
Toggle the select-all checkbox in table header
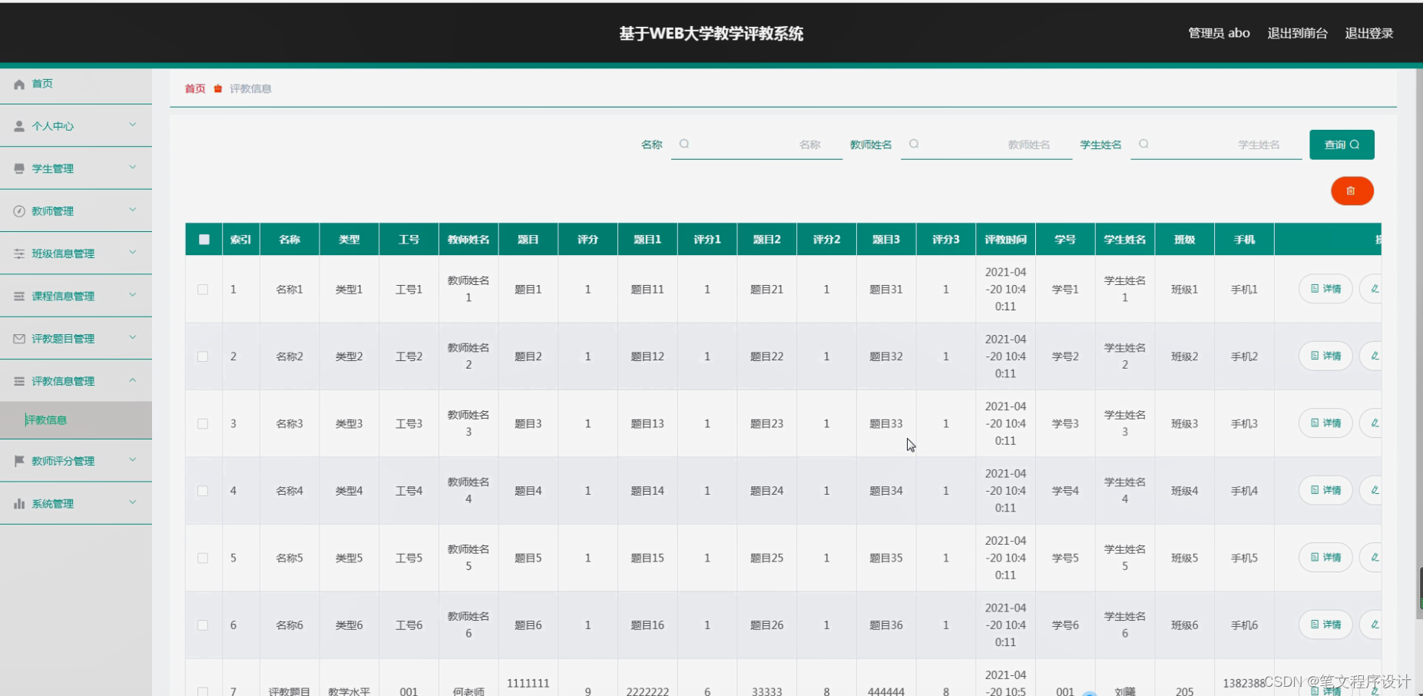[204, 239]
